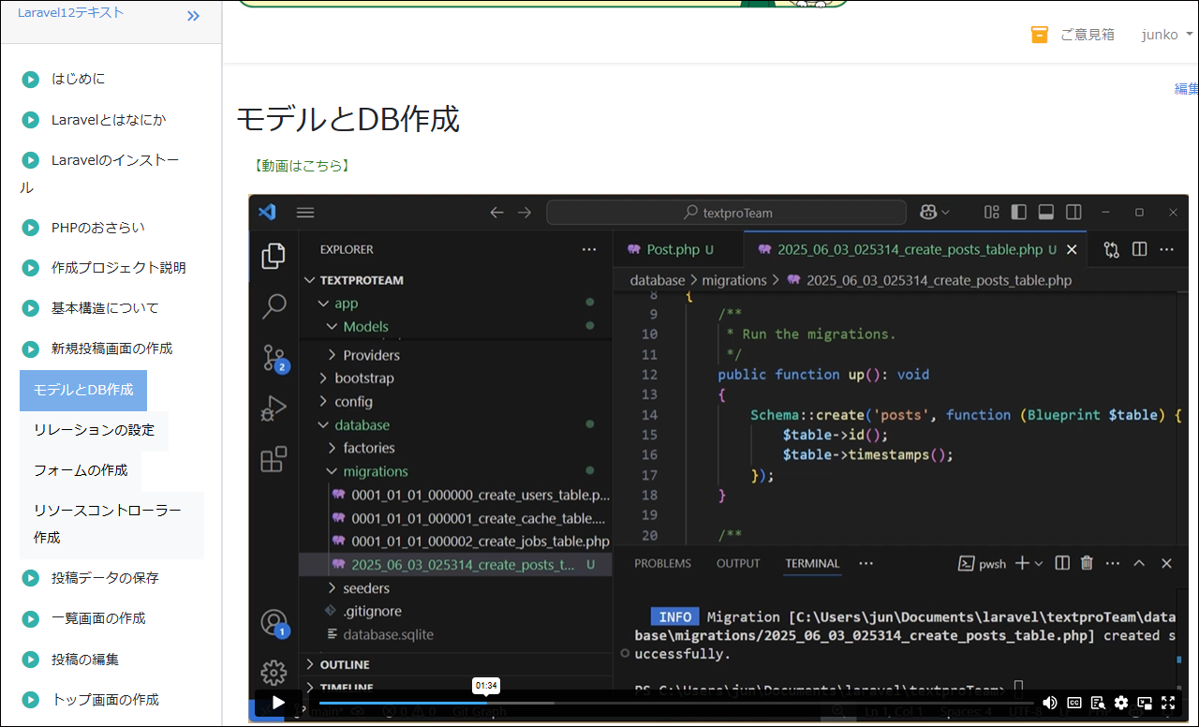Select the フォームの作成 lesson

click(81, 470)
